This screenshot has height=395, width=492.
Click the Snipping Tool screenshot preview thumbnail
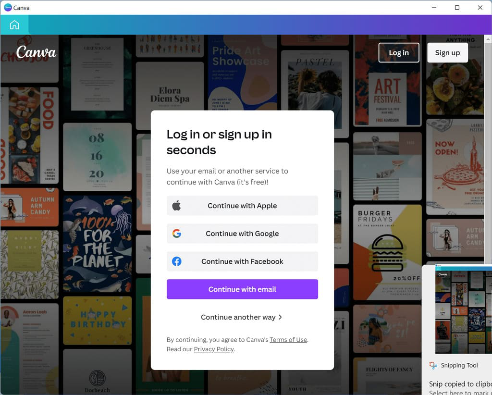click(x=464, y=309)
